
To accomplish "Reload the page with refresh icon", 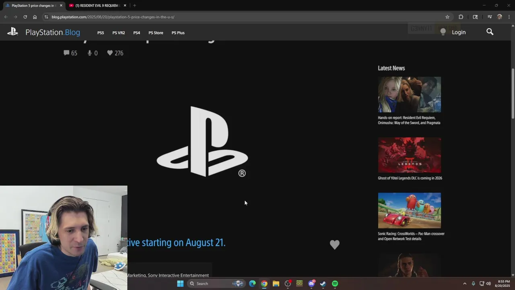I will (25, 17).
